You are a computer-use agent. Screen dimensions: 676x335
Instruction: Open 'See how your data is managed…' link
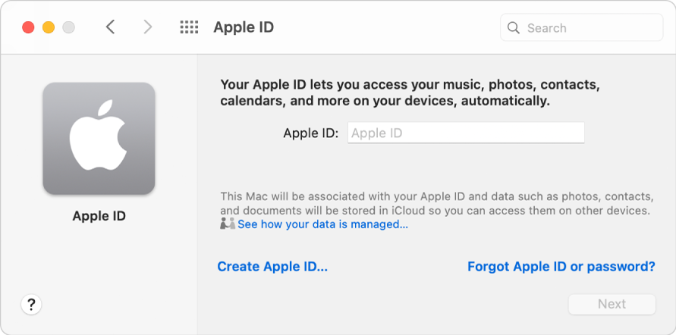322,224
